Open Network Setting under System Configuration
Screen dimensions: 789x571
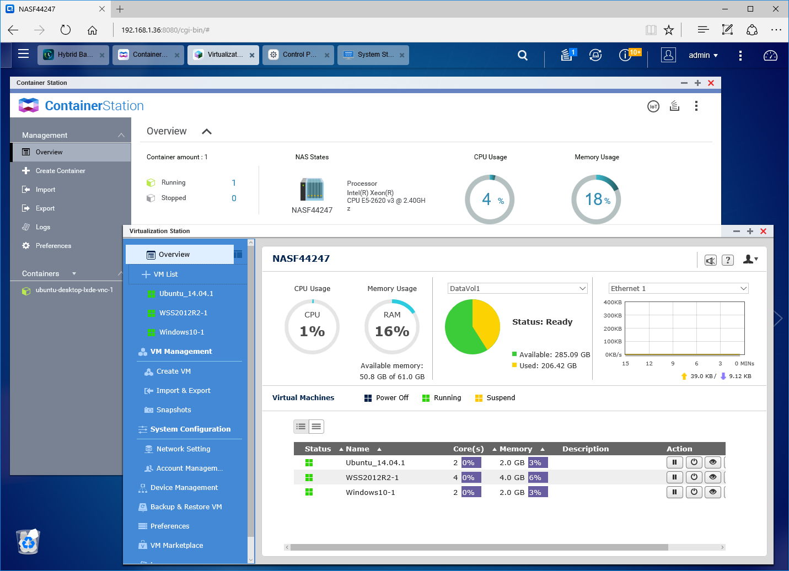[x=183, y=449]
